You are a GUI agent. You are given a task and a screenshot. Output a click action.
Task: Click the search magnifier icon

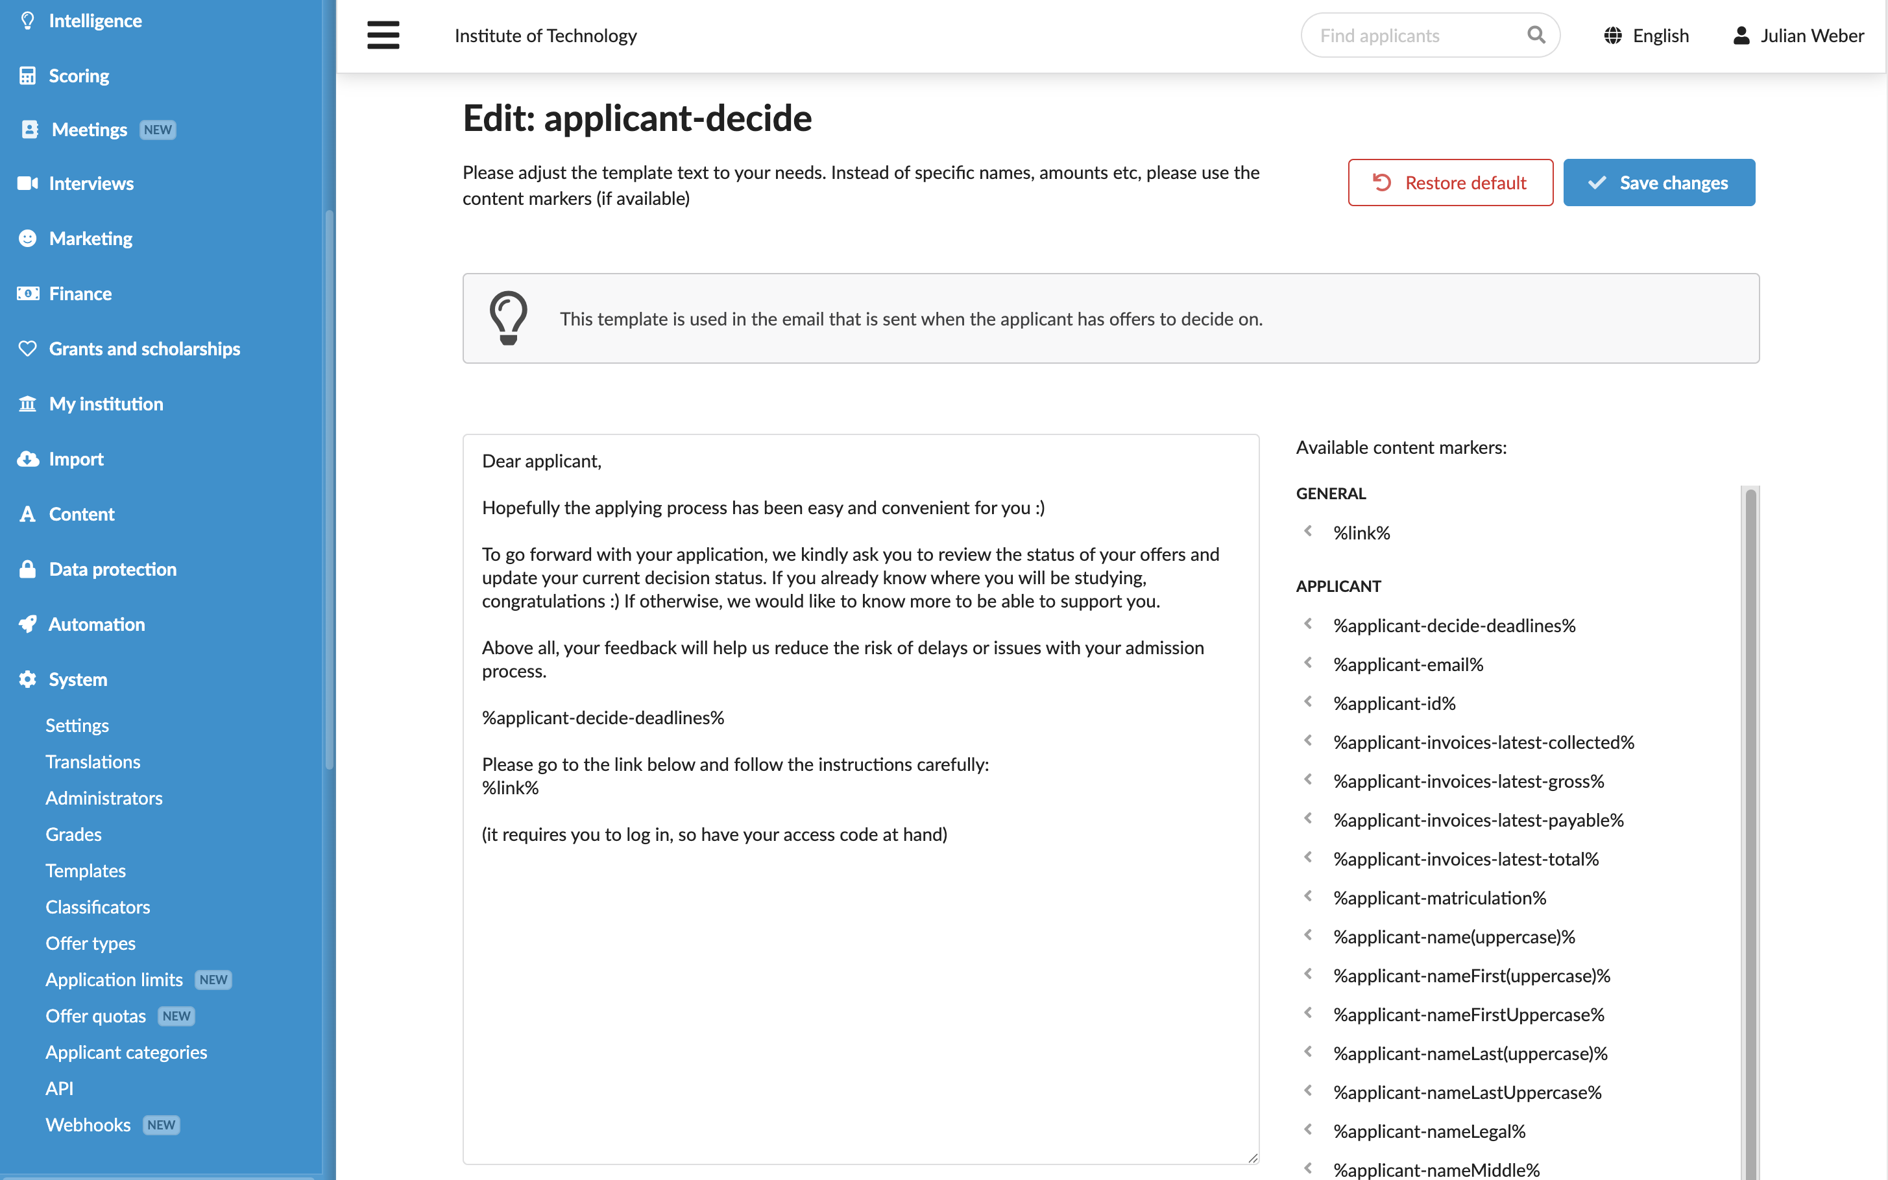[1535, 35]
